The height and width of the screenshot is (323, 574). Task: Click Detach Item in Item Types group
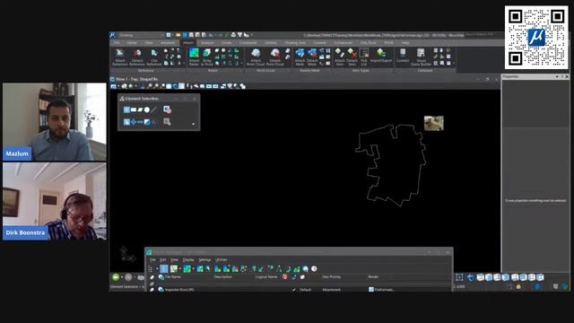click(352, 57)
